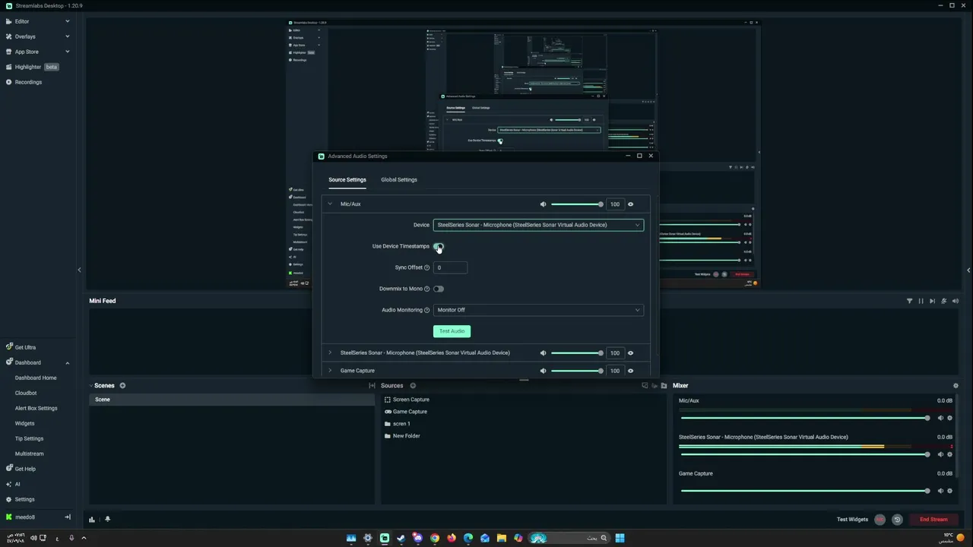Viewport: 973px width, 547px height.
Task: Switch to Global Settings tab
Action: (399, 180)
